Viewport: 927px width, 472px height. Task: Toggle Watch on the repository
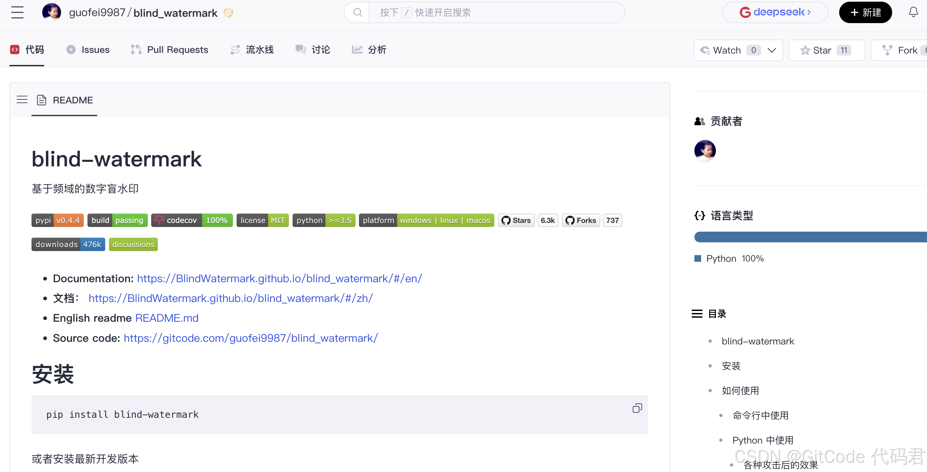coord(721,50)
